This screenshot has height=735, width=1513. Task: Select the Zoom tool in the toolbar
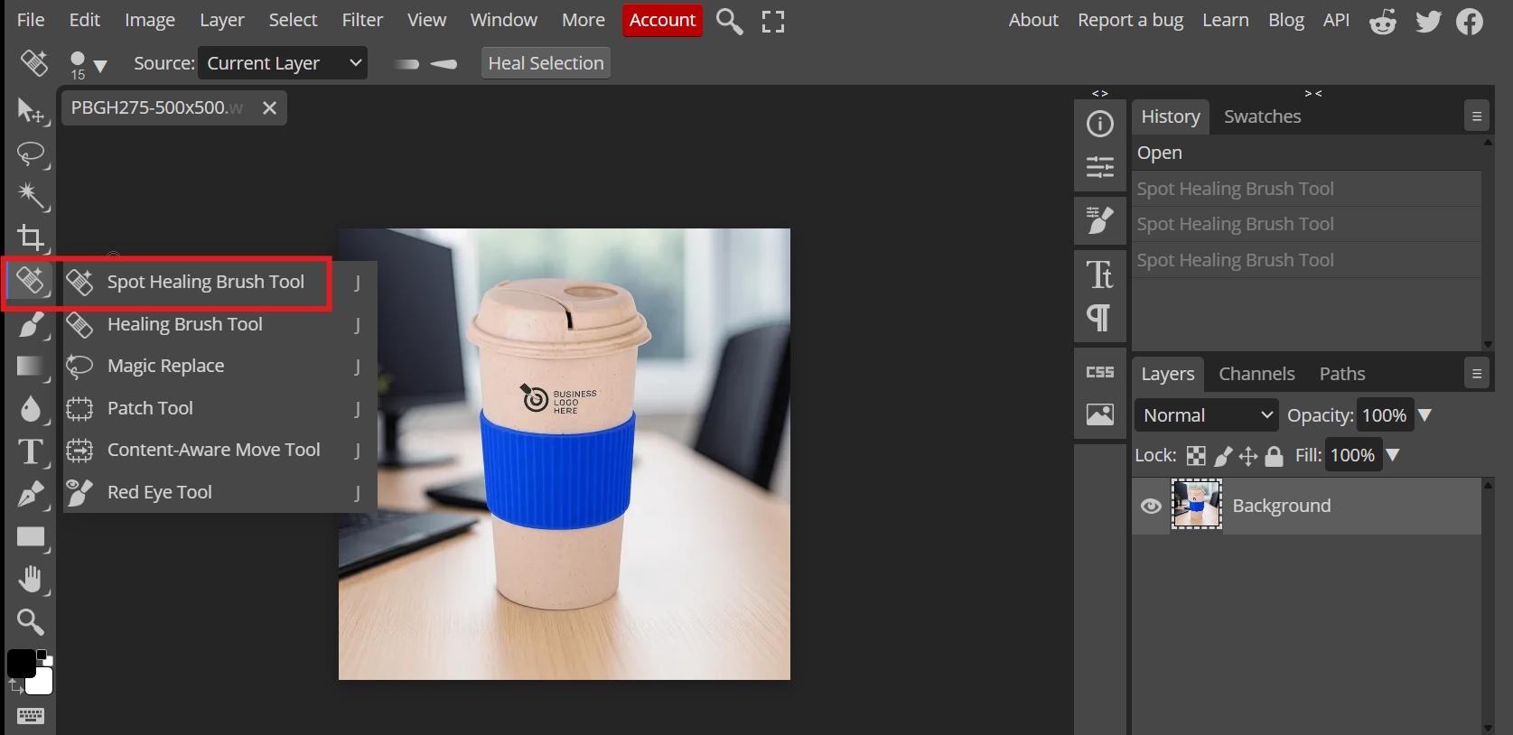[32, 621]
